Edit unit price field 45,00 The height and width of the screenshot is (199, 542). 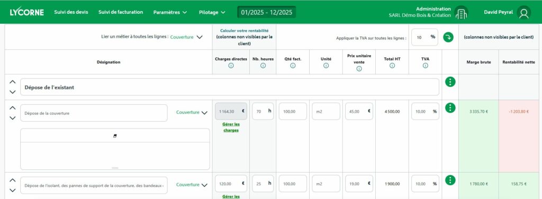(359, 111)
